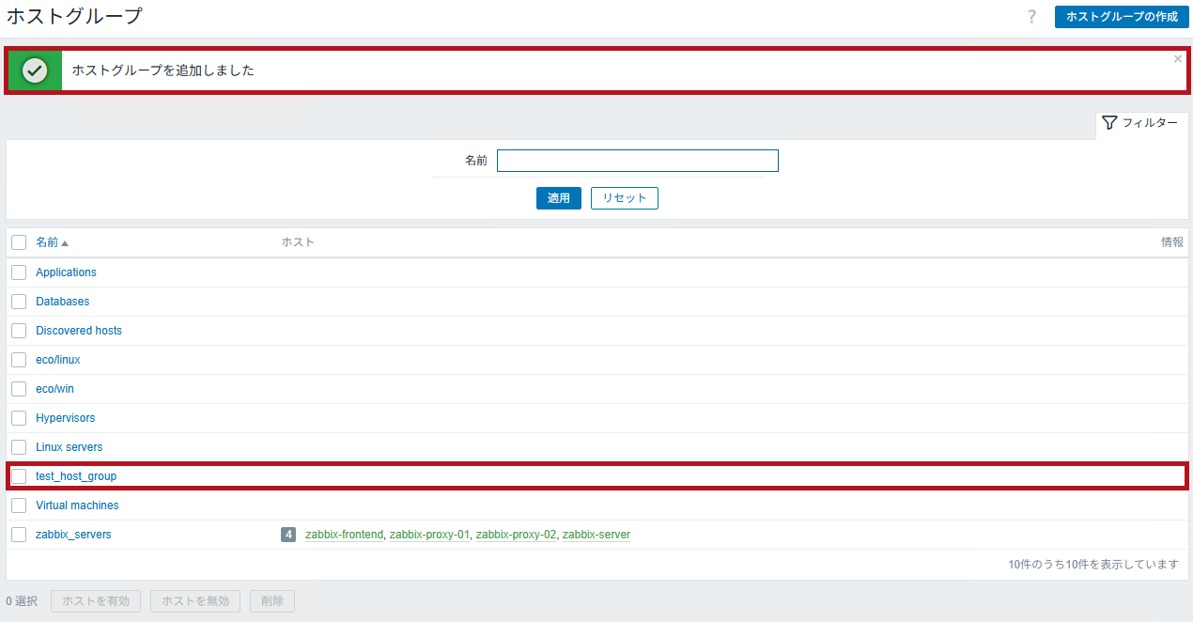Apply the filter with 適用
The width and height of the screenshot is (1193, 622).
[559, 198]
